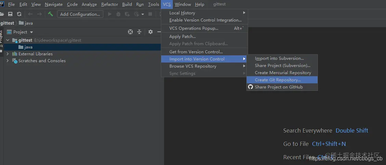Collapse the gittest project tree node
This screenshot has width=386, height=165.
tap(8, 40)
